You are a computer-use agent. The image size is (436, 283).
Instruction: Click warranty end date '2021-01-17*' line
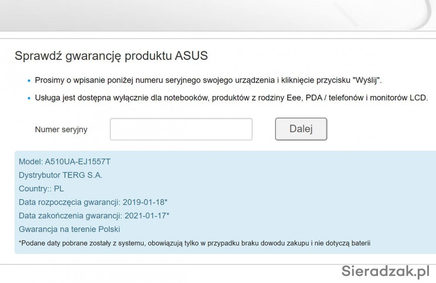[94, 216]
